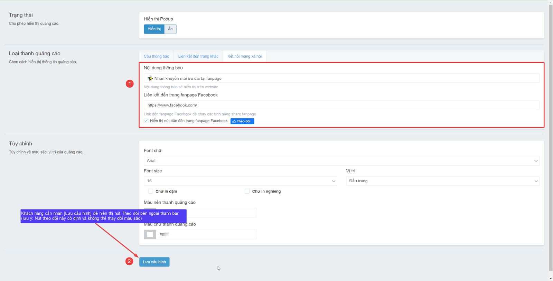Select Hiển thị to show the popup
Screen dimensions: 553x281
(154, 29)
